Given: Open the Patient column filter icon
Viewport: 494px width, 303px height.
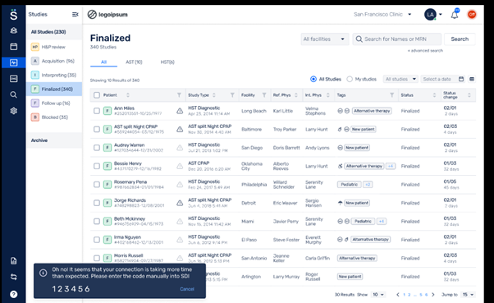Looking at the screenshot, I should tap(179, 95).
